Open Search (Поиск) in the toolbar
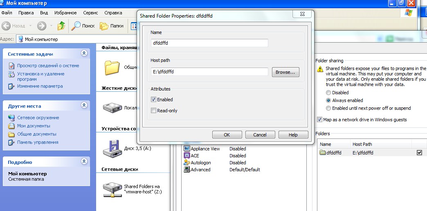 click(x=83, y=26)
